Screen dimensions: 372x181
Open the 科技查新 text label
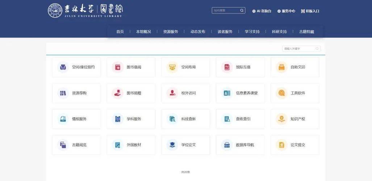[x=189, y=119]
